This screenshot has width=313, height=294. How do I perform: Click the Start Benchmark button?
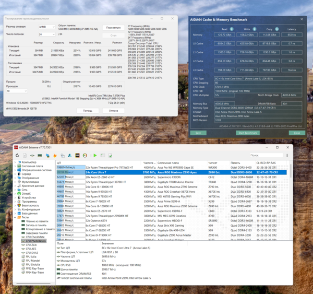tap(248, 133)
